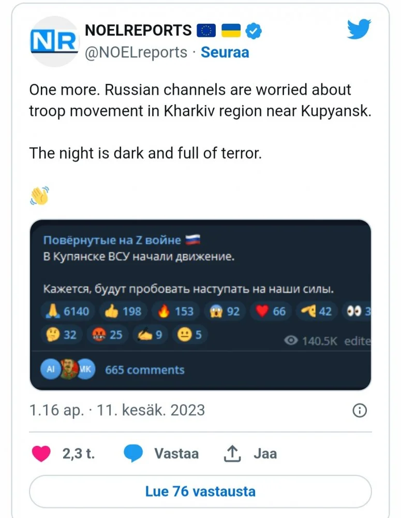Screen dimensions: 401x518
Task: Click the blue verified checkmark badge
Action: click(253, 31)
